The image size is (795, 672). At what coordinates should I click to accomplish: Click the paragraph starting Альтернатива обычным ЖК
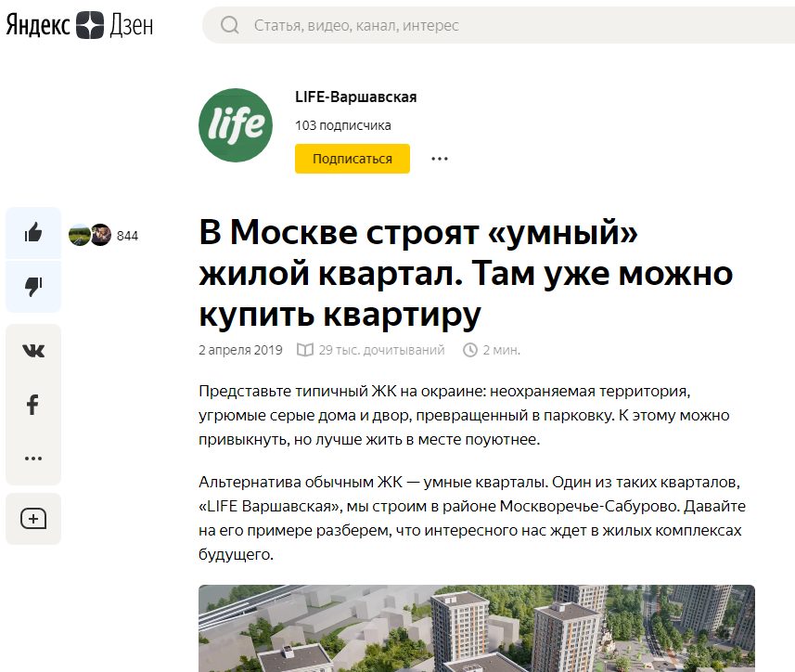point(472,518)
